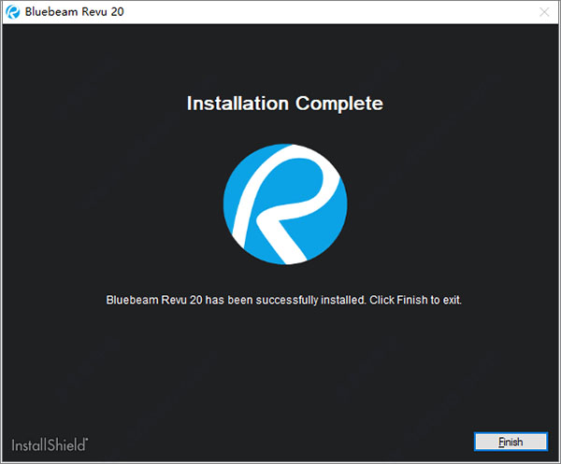Close the Bluebeam Revu 20 installer window
The width and height of the screenshot is (561, 464).
[x=543, y=11]
